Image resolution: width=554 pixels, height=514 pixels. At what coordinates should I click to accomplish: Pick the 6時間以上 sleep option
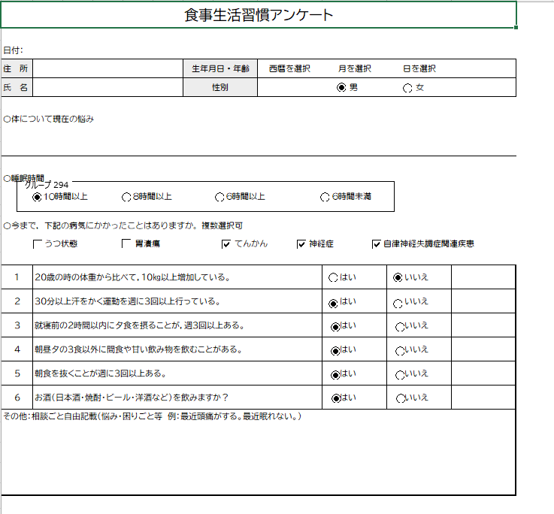pyautogui.click(x=219, y=198)
